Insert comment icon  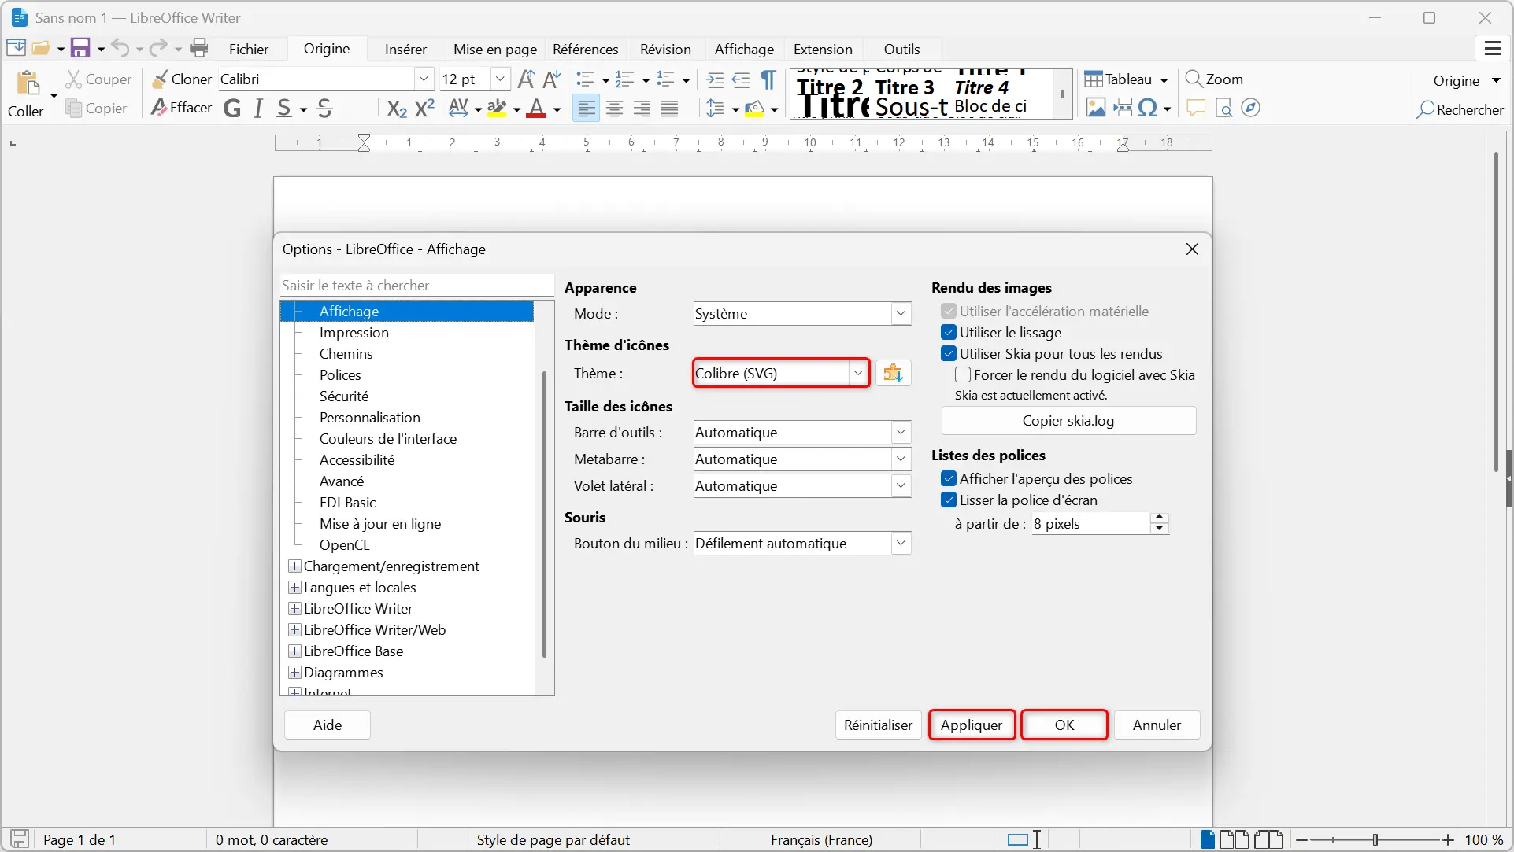pos(1196,108)
